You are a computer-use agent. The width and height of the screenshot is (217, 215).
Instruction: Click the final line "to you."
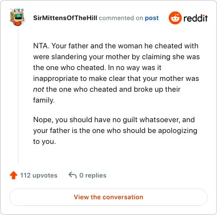point(44,142)
